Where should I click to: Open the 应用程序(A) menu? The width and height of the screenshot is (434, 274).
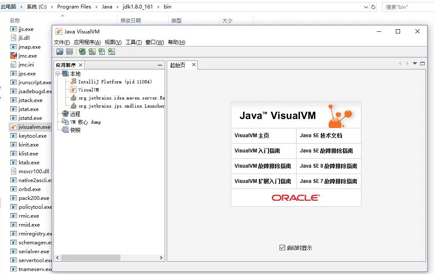click(87, 42)
